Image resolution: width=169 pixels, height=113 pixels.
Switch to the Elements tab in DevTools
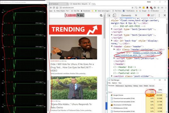point(126,15)
